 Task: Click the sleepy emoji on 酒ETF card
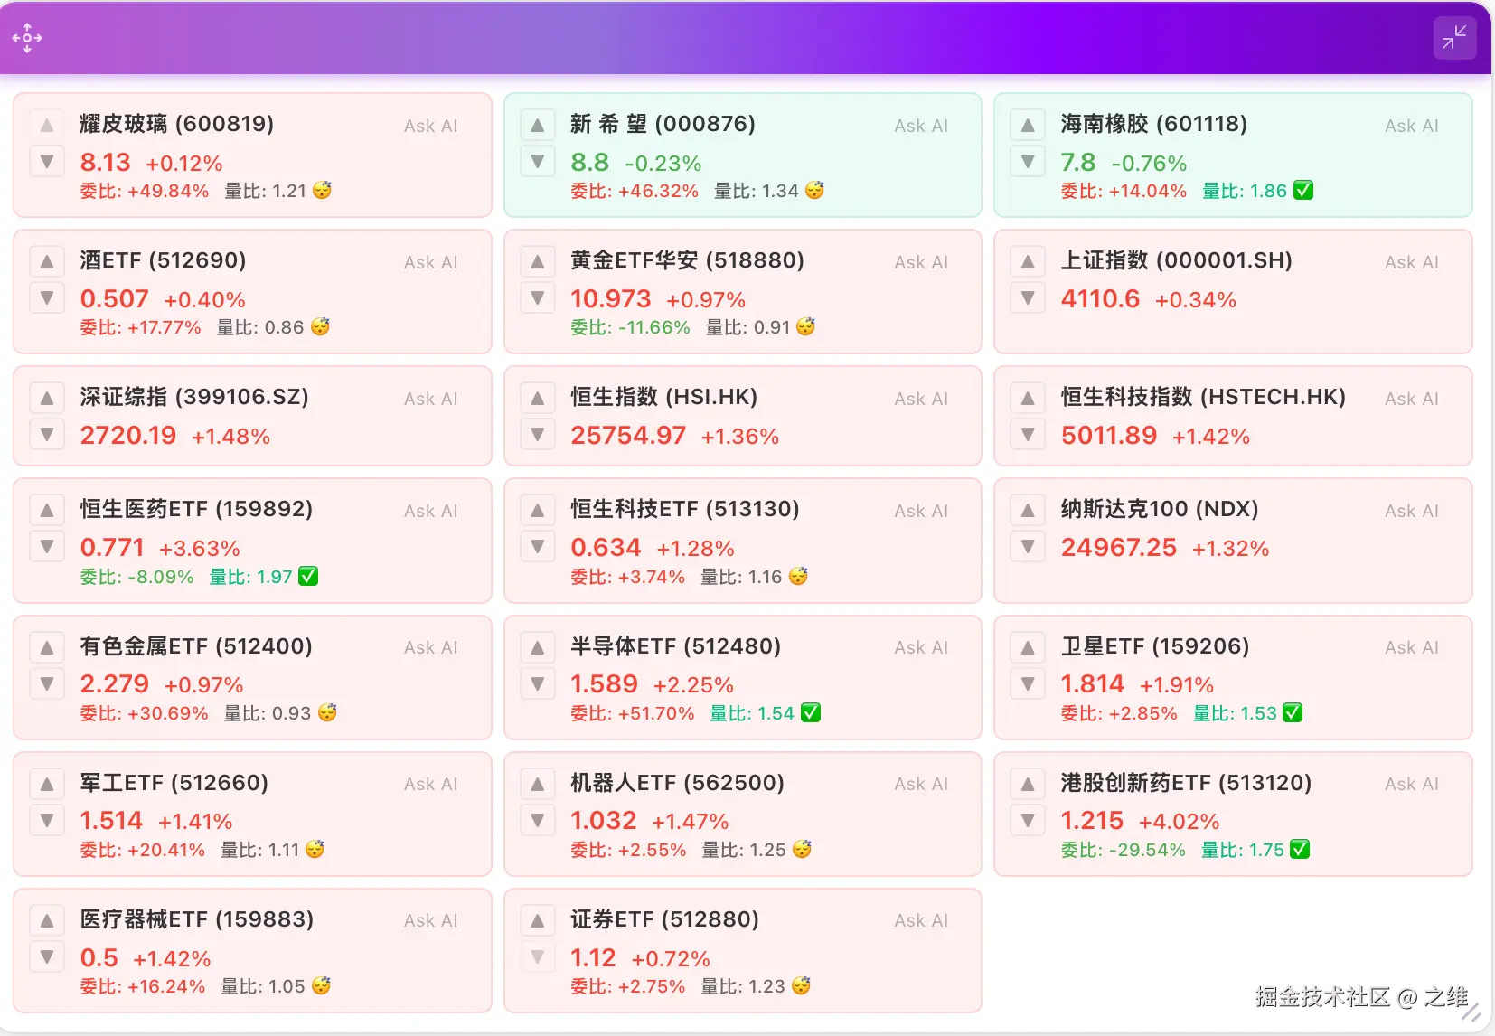323,327
